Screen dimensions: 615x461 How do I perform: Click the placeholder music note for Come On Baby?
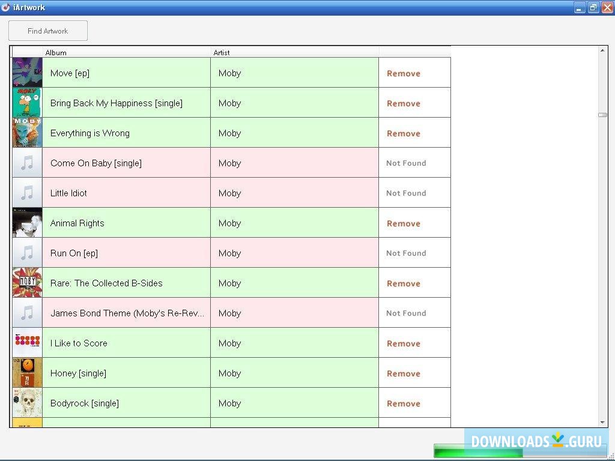coord(27,163)
